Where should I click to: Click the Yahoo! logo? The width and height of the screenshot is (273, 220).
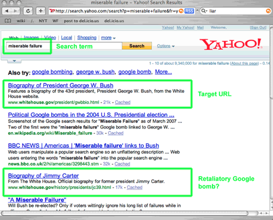[230, 44]
